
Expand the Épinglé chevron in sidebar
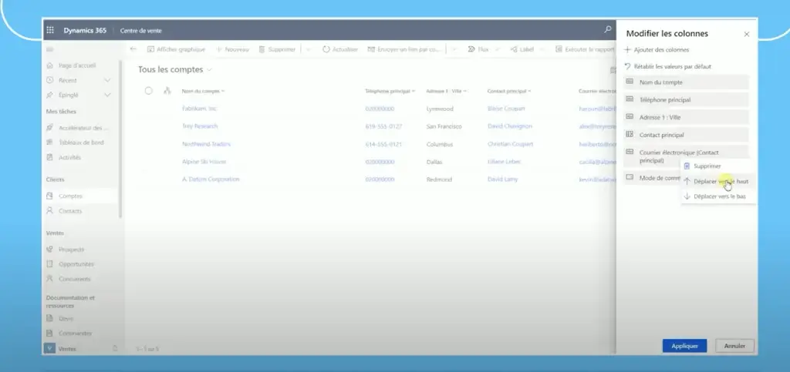tap(107, 95)
